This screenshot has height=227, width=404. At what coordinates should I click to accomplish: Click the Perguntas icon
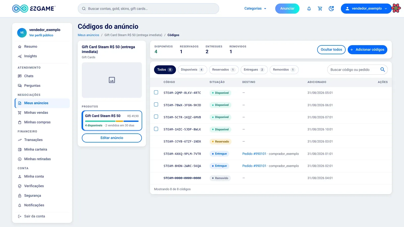(20, 86)
